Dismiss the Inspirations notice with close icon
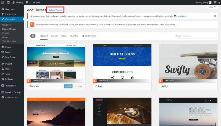 pos(215,16)
